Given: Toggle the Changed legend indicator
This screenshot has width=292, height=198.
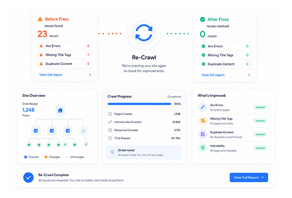Looking at the screenshot, I should 46,157.
